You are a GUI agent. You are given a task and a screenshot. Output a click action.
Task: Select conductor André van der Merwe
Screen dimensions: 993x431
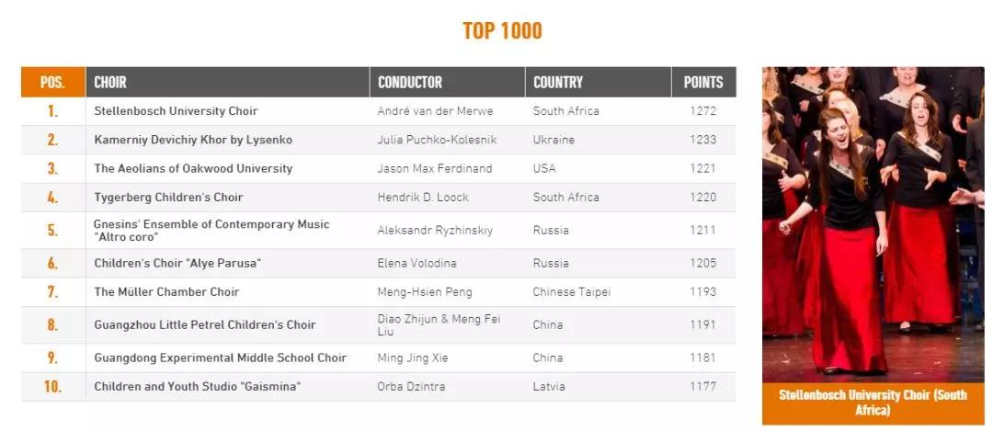pyautogui.click(x=435, y=111)
